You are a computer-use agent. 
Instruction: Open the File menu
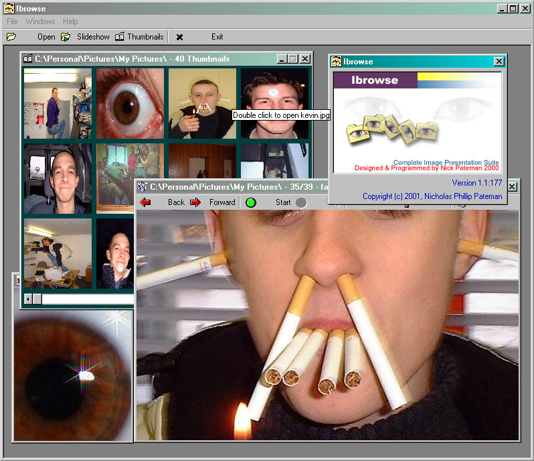click(12, 21)
